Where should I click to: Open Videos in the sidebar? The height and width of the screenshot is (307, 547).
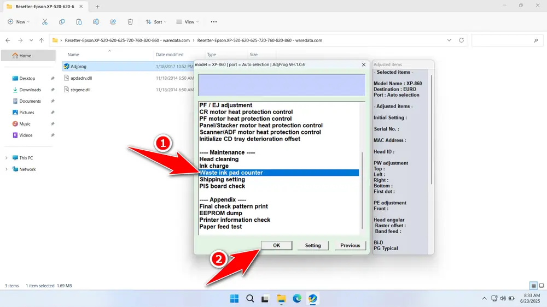[x=26, y=135]
